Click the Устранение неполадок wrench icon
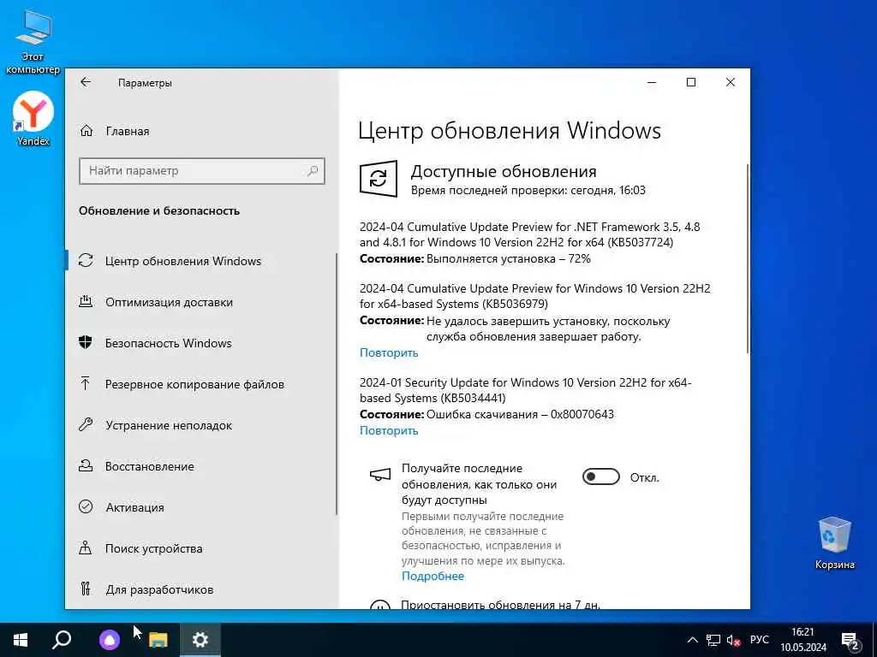877x657 pixels. click(x=86, y=424)
